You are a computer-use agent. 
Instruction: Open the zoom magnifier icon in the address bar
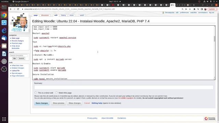[x=182, y=9]
